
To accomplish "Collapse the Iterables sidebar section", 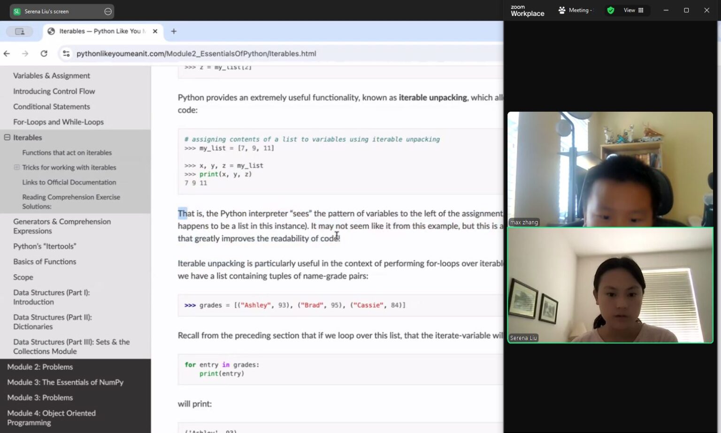I will pos(7,138).
